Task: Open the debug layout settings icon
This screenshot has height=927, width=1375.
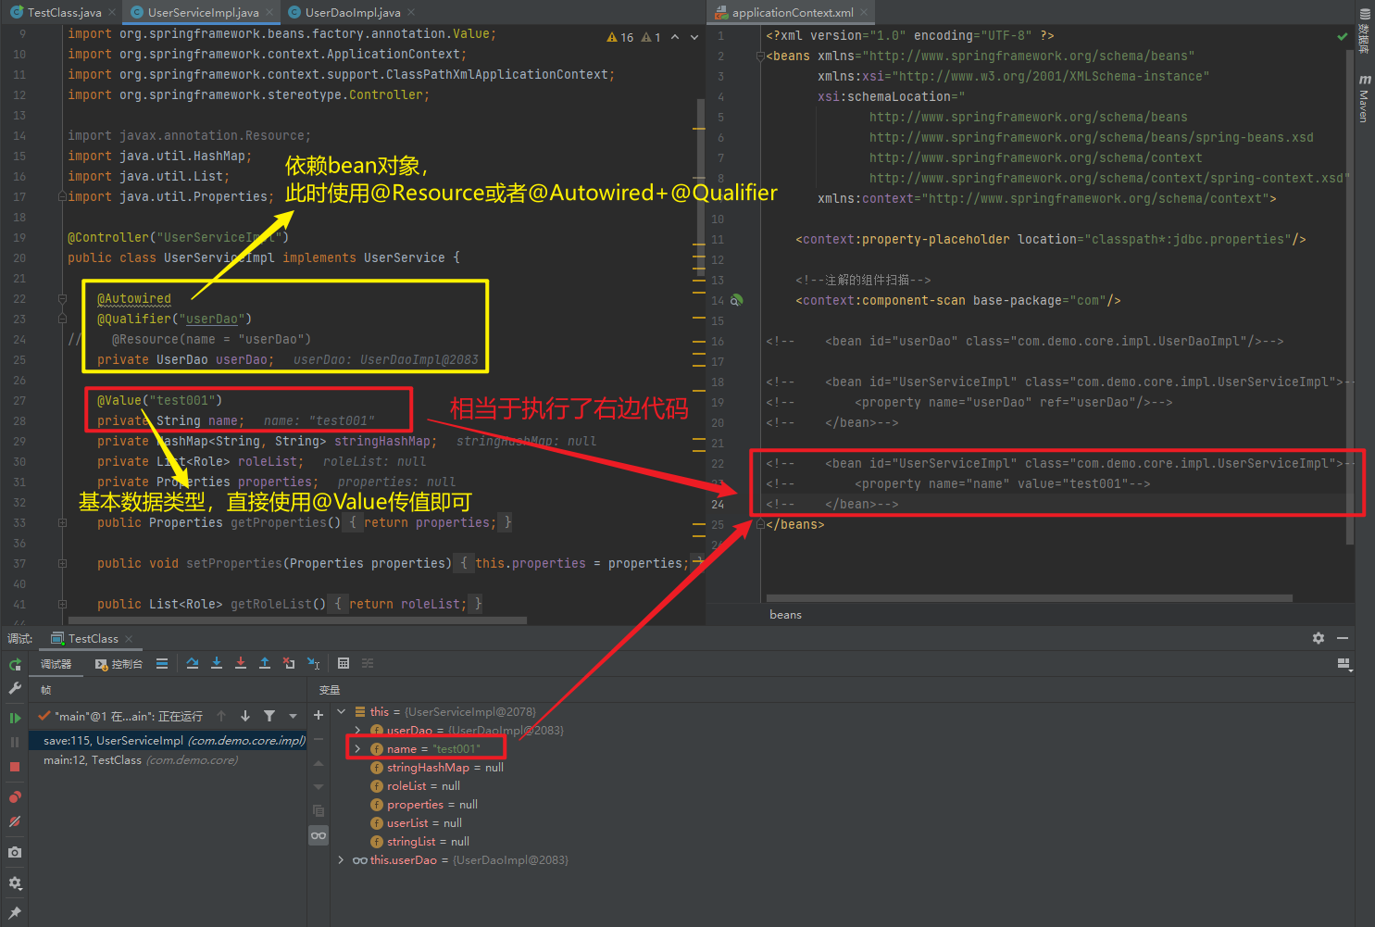Action: click(x=1344, y=663)
